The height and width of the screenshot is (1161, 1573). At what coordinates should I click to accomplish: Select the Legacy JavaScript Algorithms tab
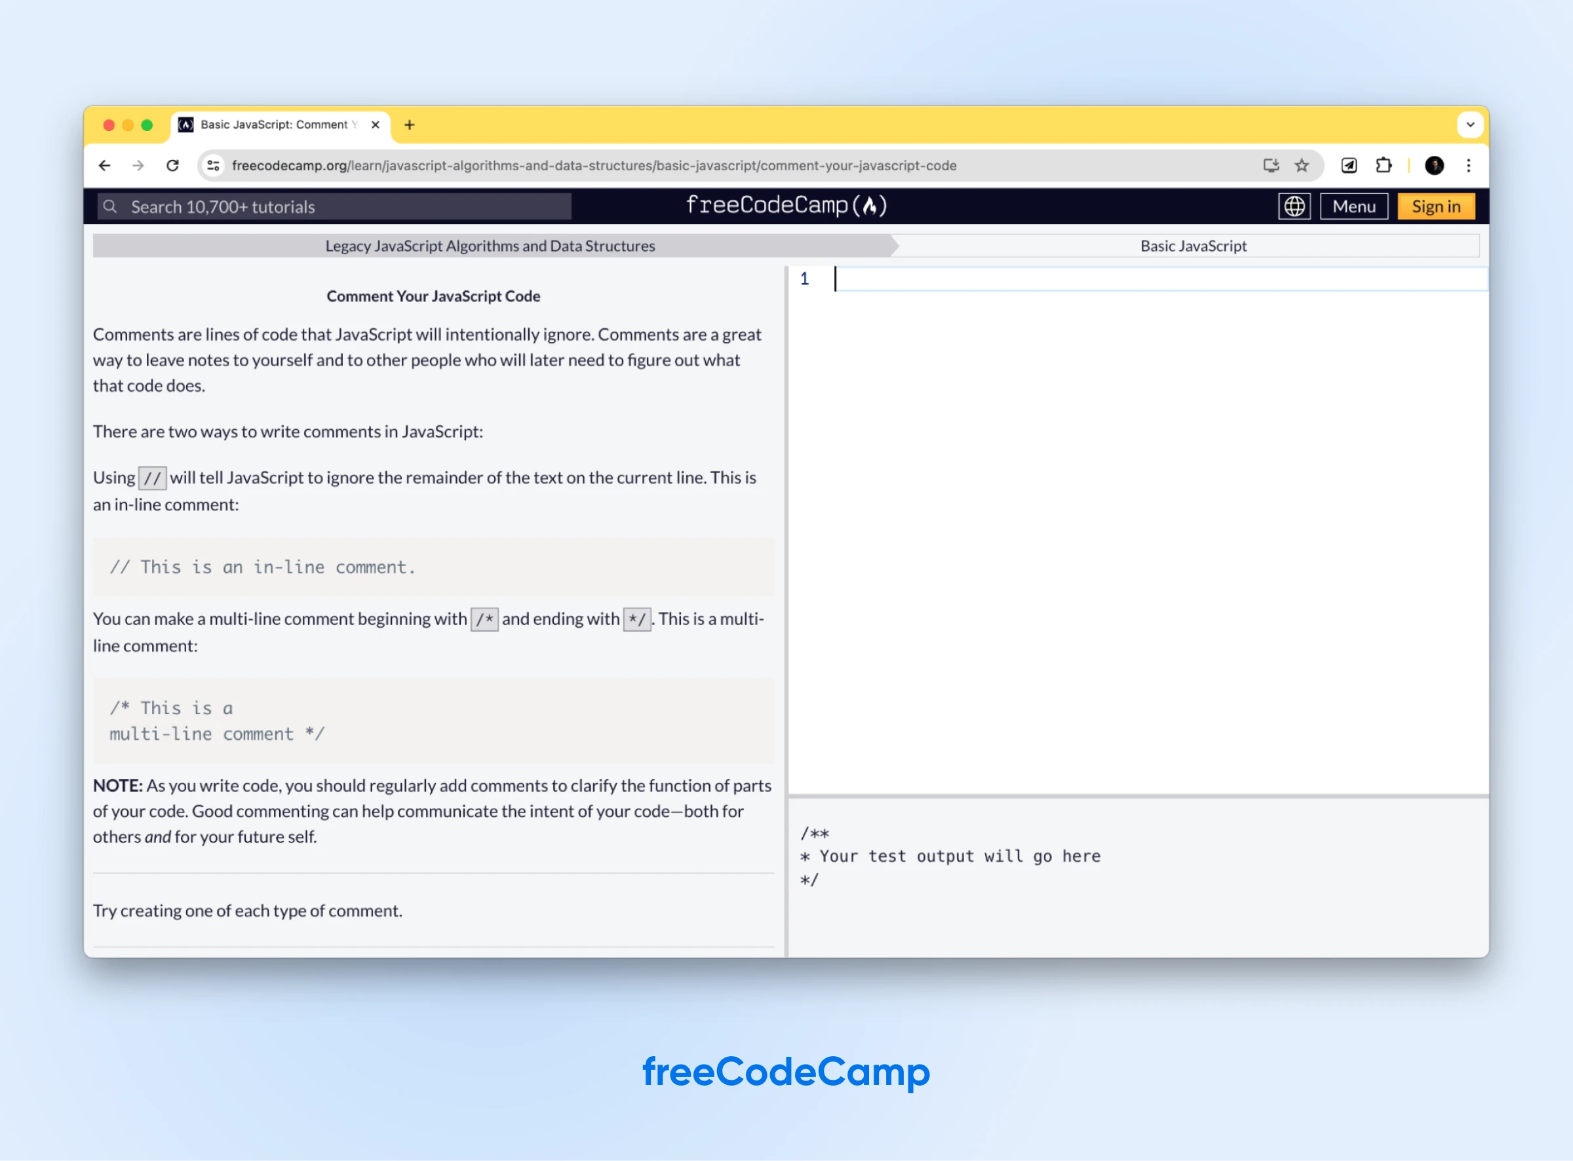coord(491,246)
